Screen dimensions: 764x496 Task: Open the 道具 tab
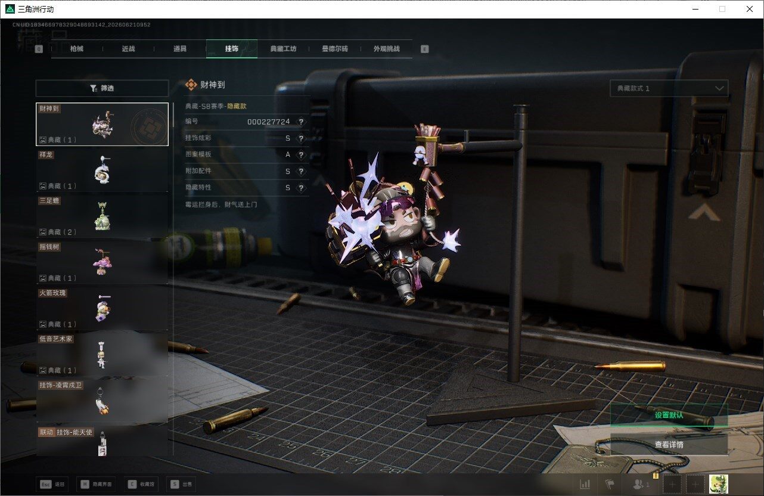[180, 49]
